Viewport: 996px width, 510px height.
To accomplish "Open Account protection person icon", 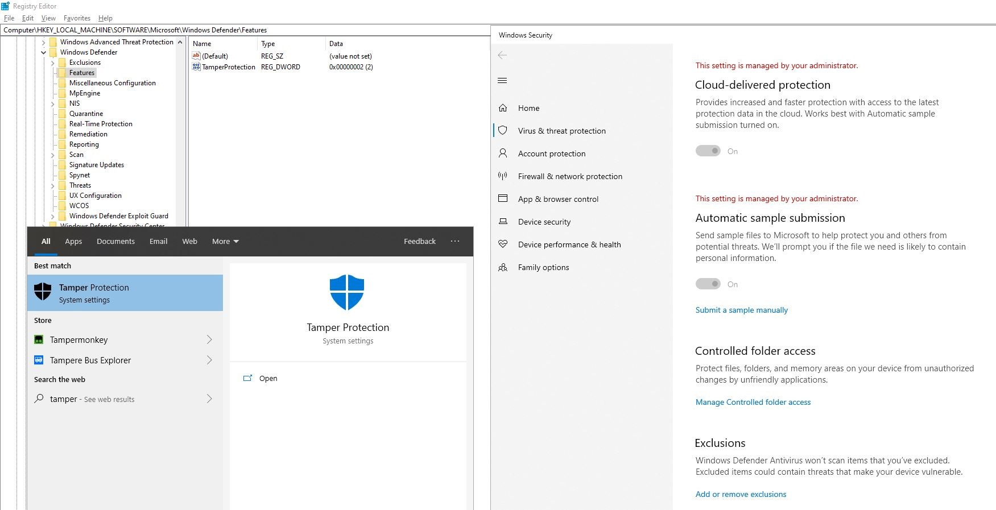I will click(x=503, y=154).
